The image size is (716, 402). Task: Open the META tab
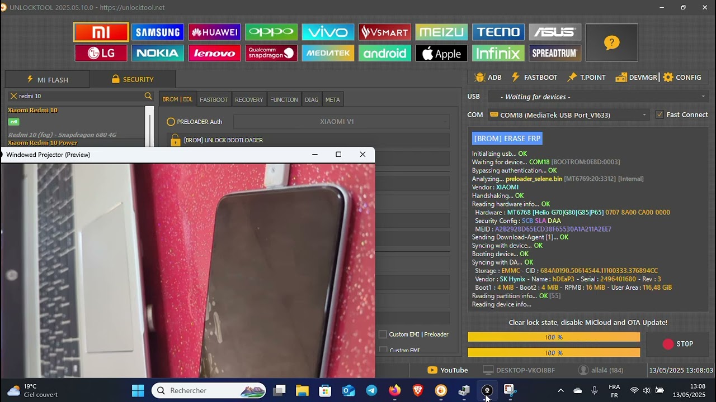coord(333,99)
